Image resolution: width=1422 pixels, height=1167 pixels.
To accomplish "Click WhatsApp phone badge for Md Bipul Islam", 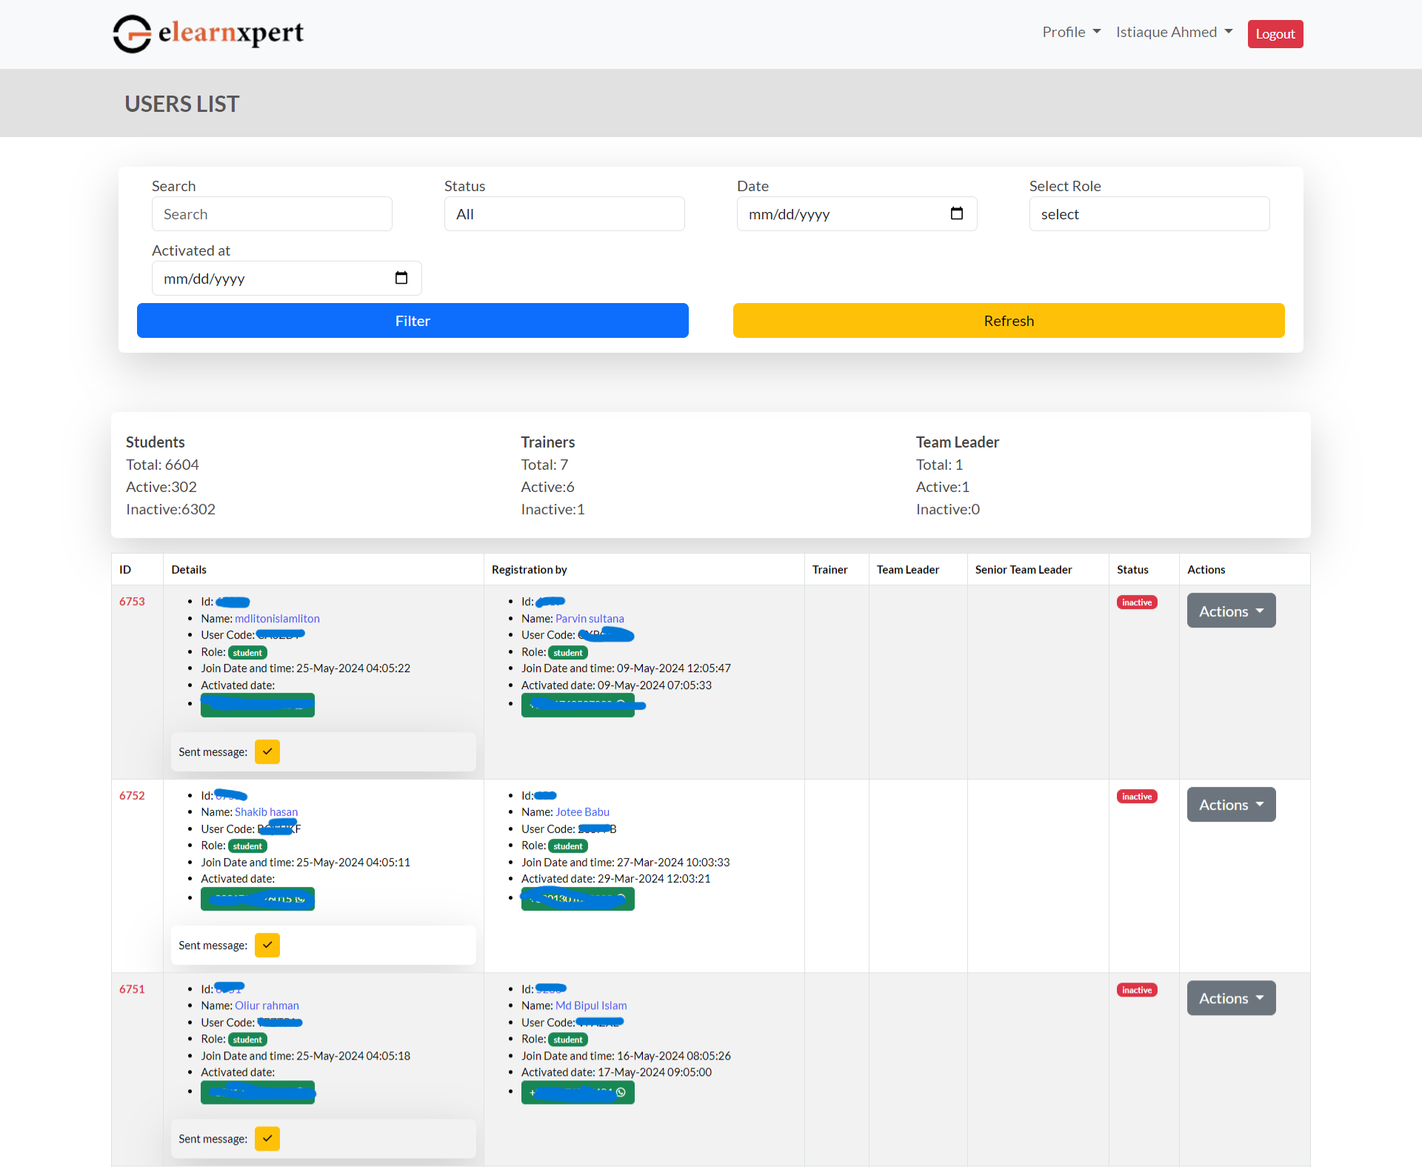I will click(x=578, y=1092).
